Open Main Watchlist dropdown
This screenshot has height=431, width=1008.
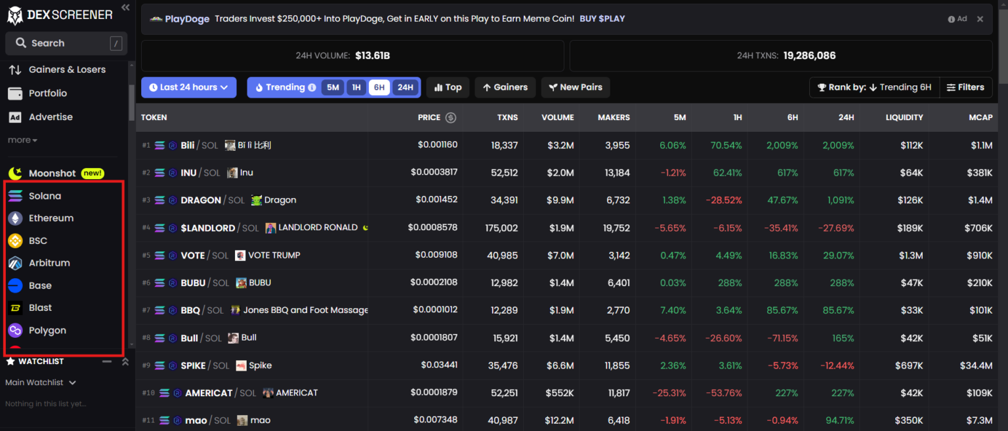coord(41,382)
